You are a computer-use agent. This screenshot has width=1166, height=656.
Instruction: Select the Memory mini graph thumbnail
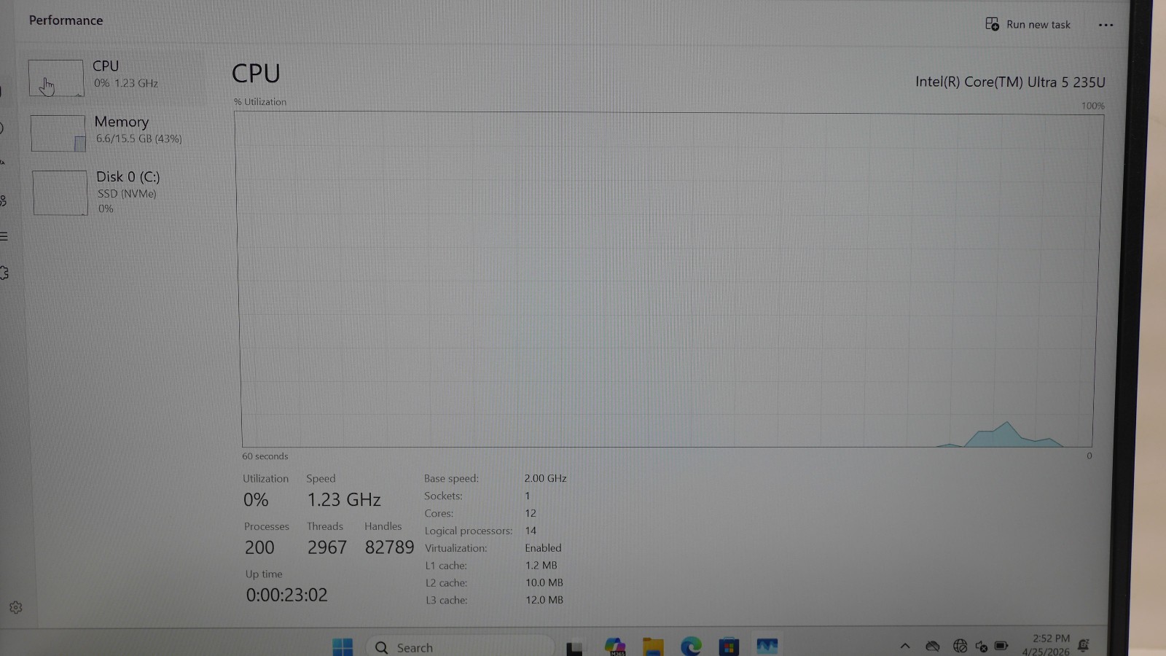click(x=58, y=133)
